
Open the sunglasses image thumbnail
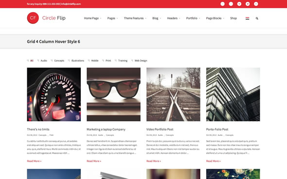click(113, 94)
